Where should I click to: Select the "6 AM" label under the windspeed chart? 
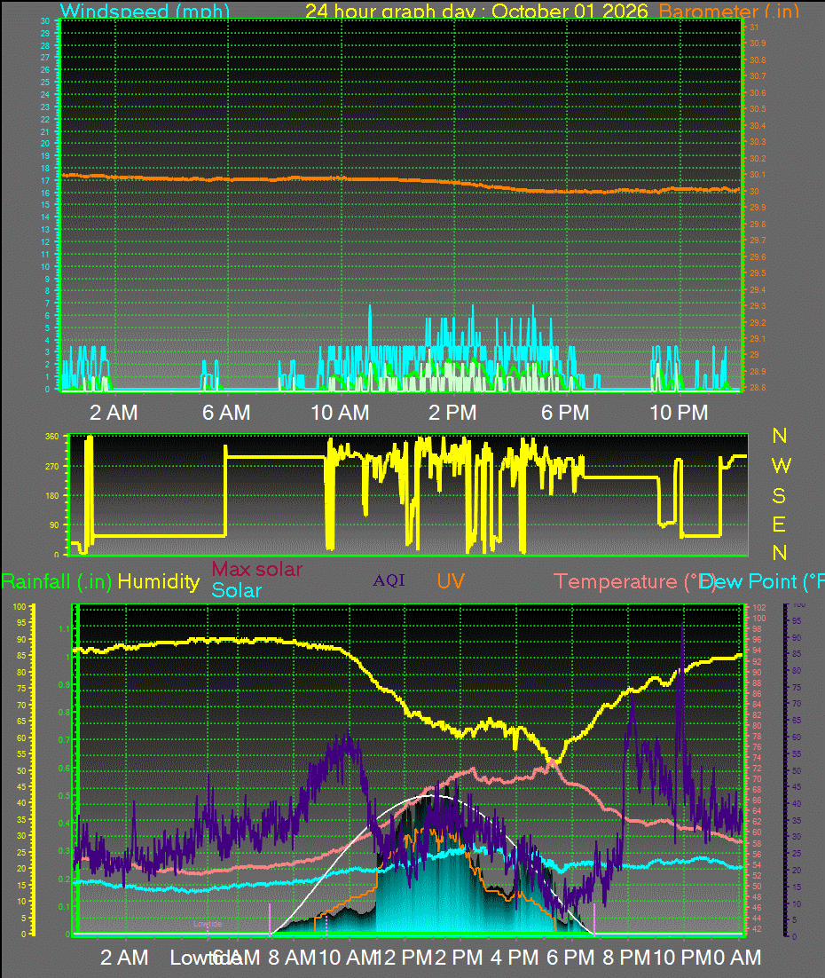click(x=226, y=413)
